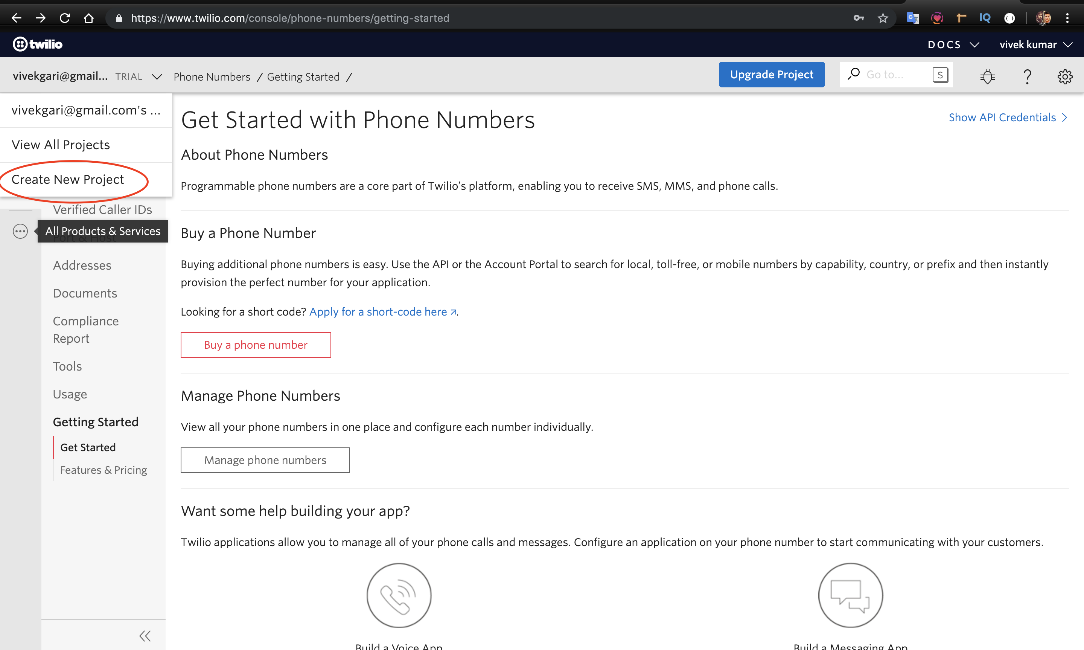The width and height of the screenshot is (1084, 650).
Task: Click the About Phone Numbers heading
Action: [254, 155]
